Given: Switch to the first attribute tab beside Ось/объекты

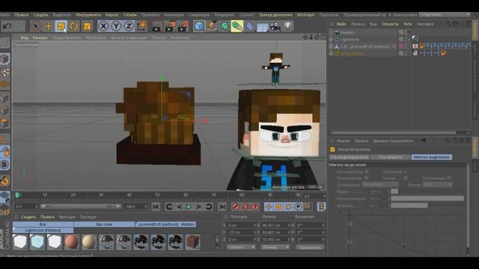Looking at the screenshot, I should (350, 157).
